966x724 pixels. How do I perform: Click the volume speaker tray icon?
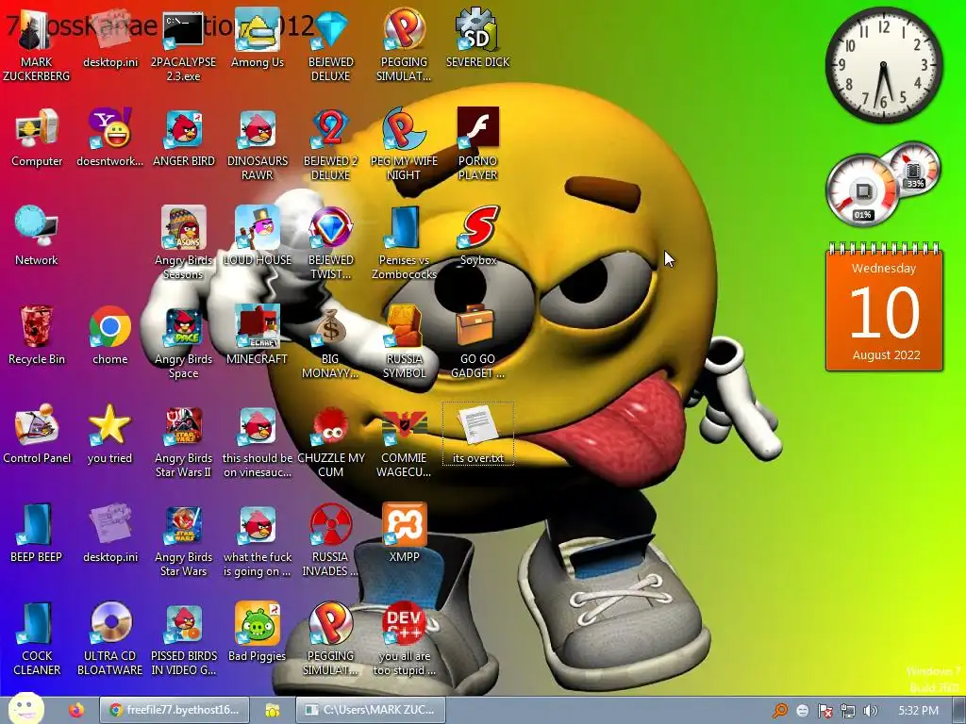point(870,711)
